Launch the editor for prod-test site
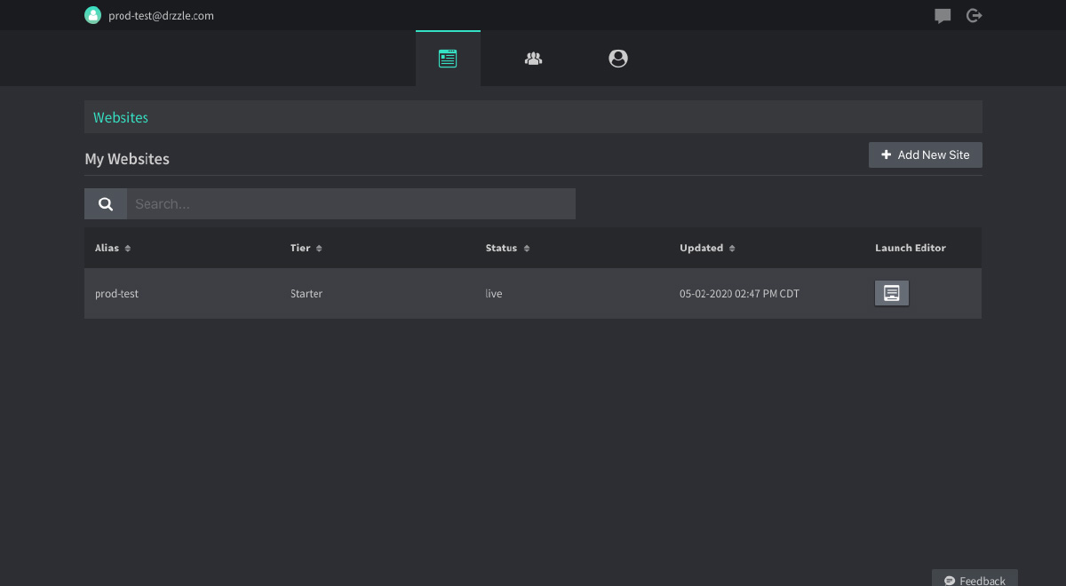This screenshot has height=586, width=1066. (891, 293)
